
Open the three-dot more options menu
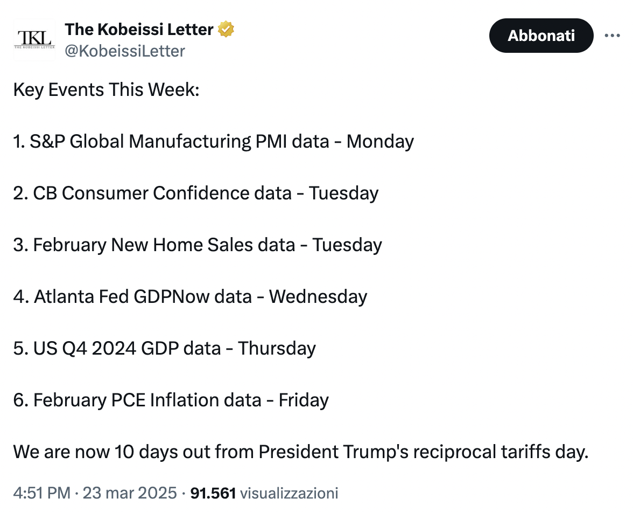pyautogui.click(x=613, y=36)
